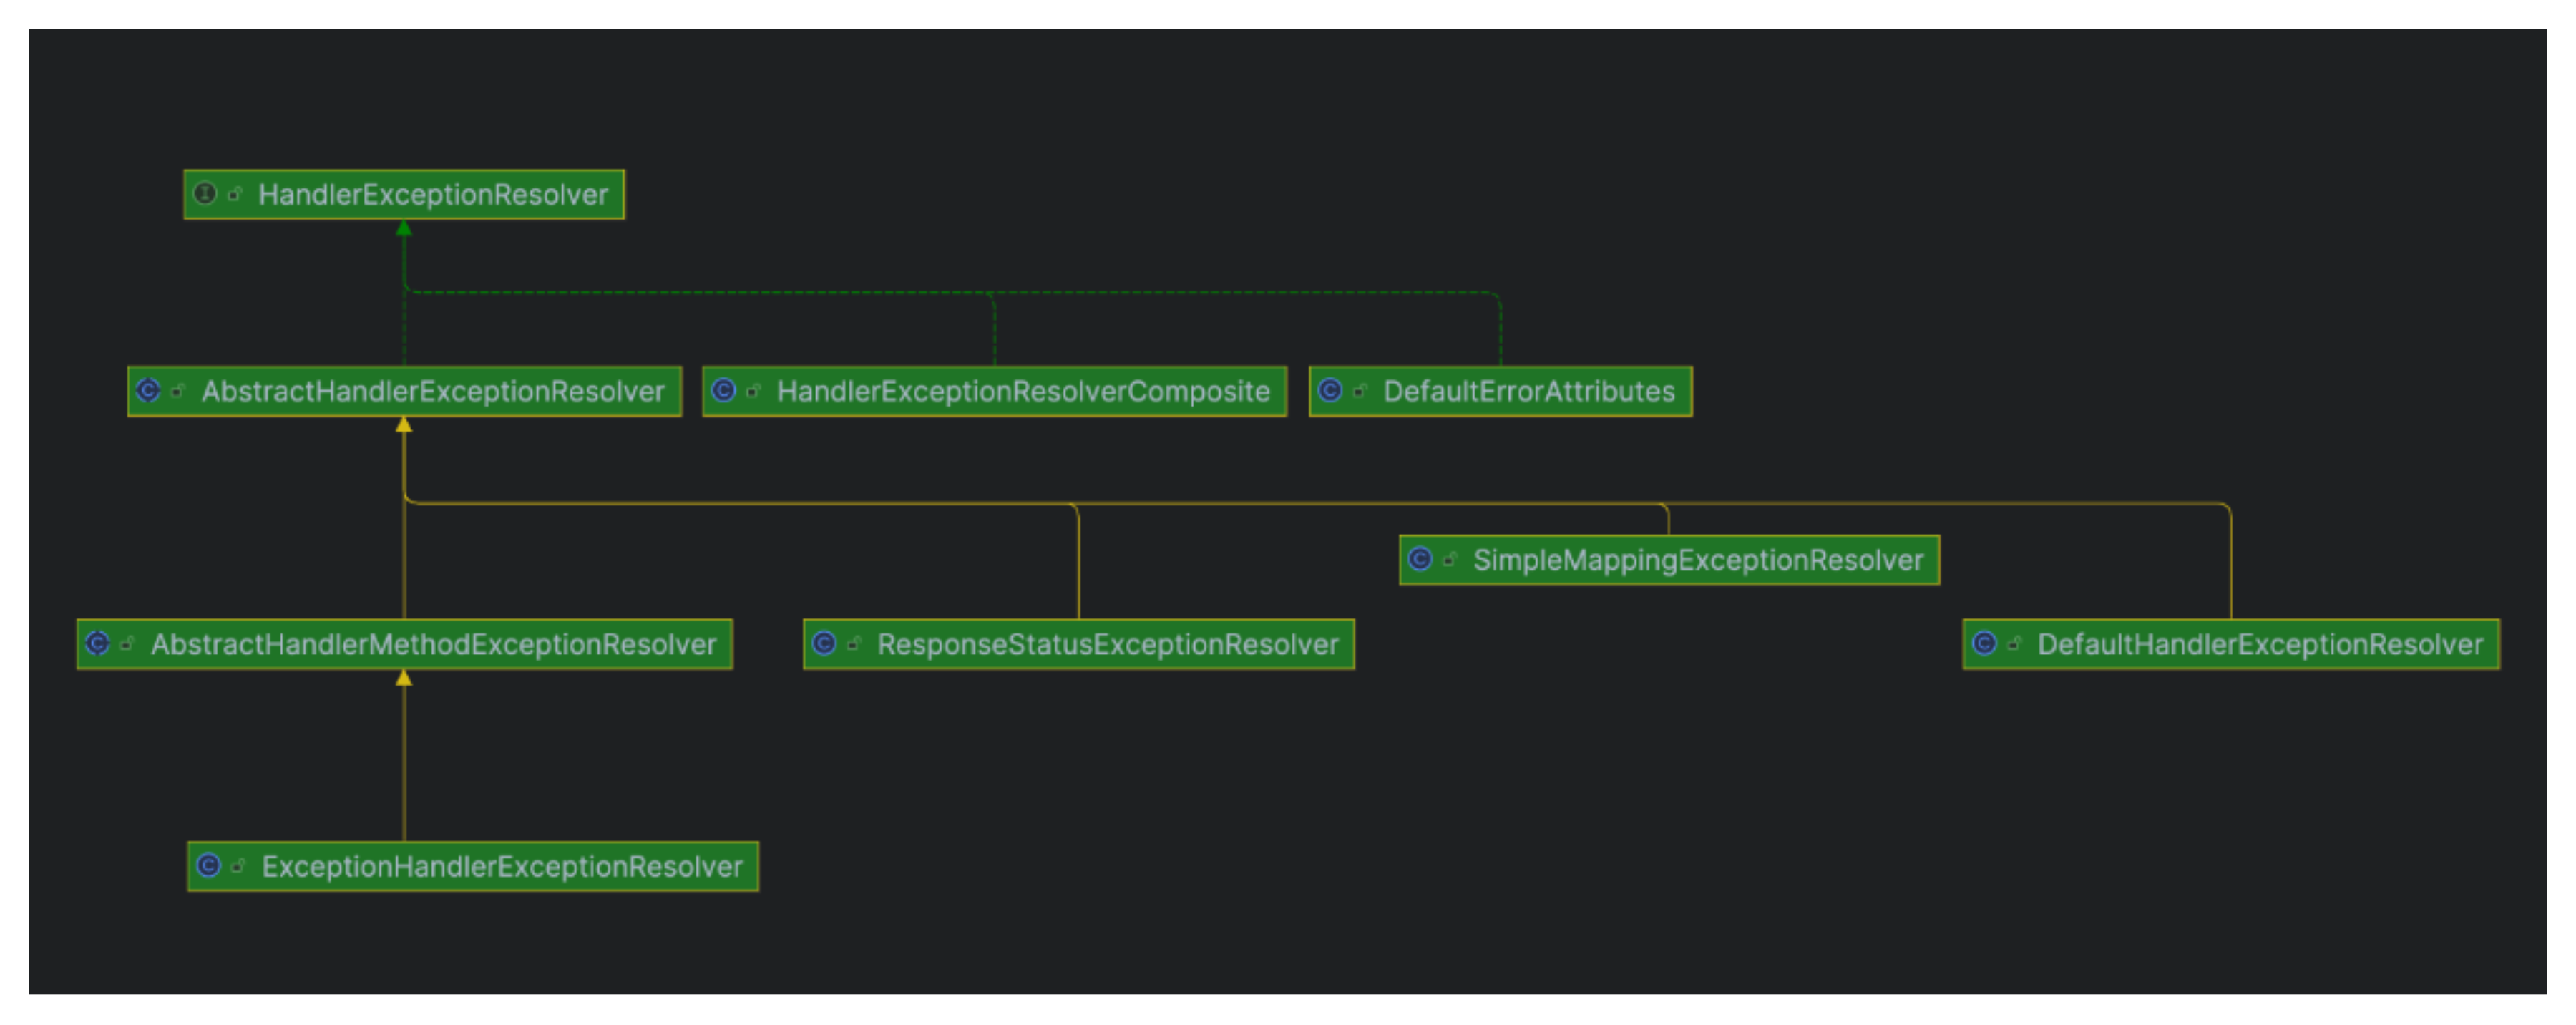2576x1025 pixels.
Task: Click the class icon on DefaultErrorAttributes node
Action: [x=1330, y=390]
